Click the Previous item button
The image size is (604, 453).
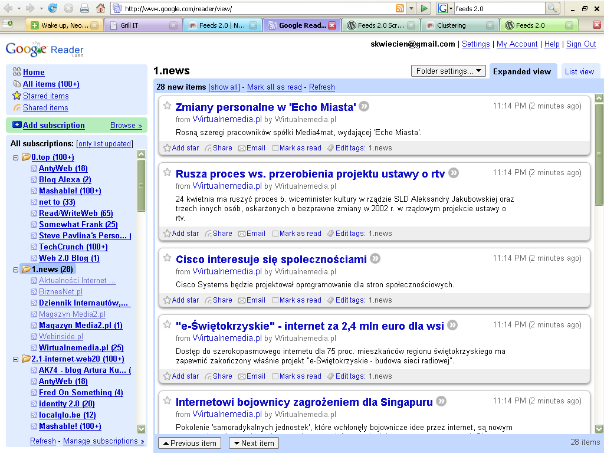[189, 443]
